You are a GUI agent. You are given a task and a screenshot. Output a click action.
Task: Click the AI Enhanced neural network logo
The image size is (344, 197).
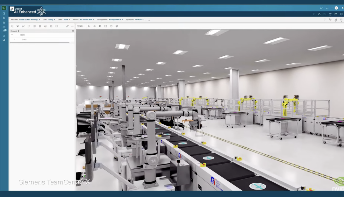[41, 11]
